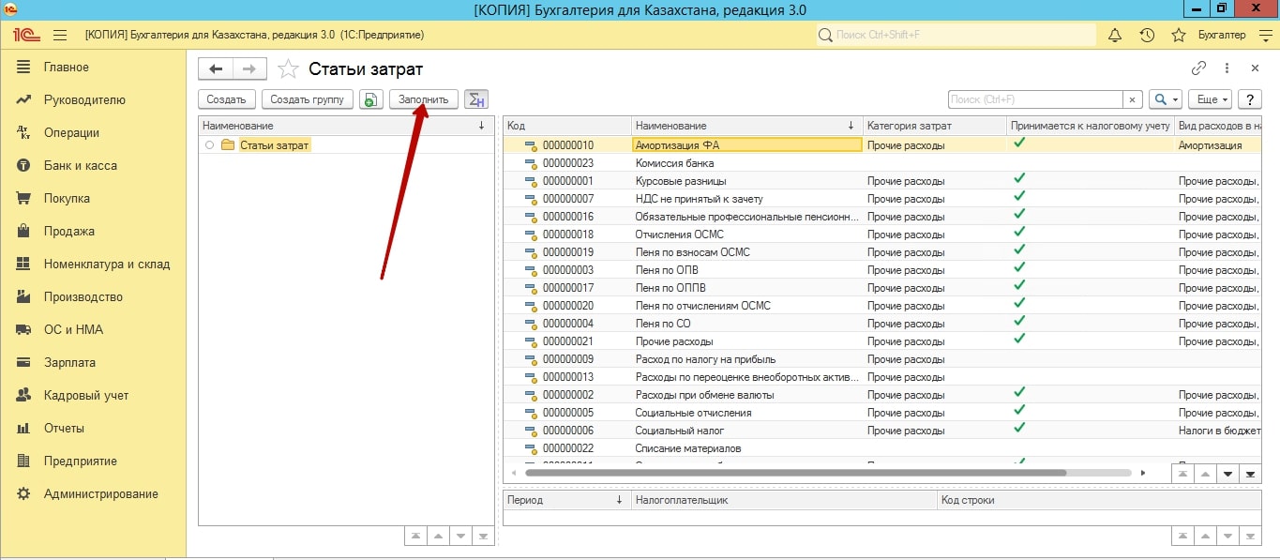Open the notifications bell icon
The height and width of the screenshot is (560, 1280).
pos(1115,35)
